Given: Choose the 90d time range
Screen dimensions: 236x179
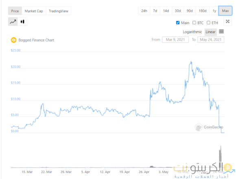Looking at the screenshot, I should coord(190,11).
